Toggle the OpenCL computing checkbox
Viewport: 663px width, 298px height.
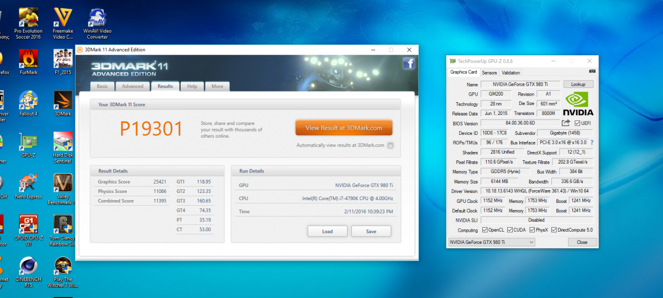pyautogui.click(x=485, y=230)
